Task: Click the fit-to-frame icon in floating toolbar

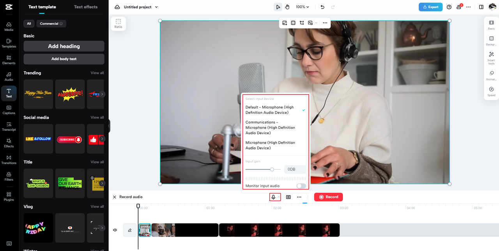Action: coord(293,23)
